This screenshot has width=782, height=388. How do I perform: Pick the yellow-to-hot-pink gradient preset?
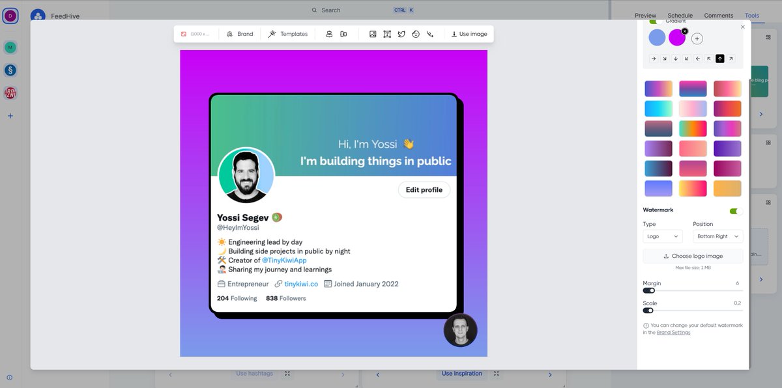[693, 189]
